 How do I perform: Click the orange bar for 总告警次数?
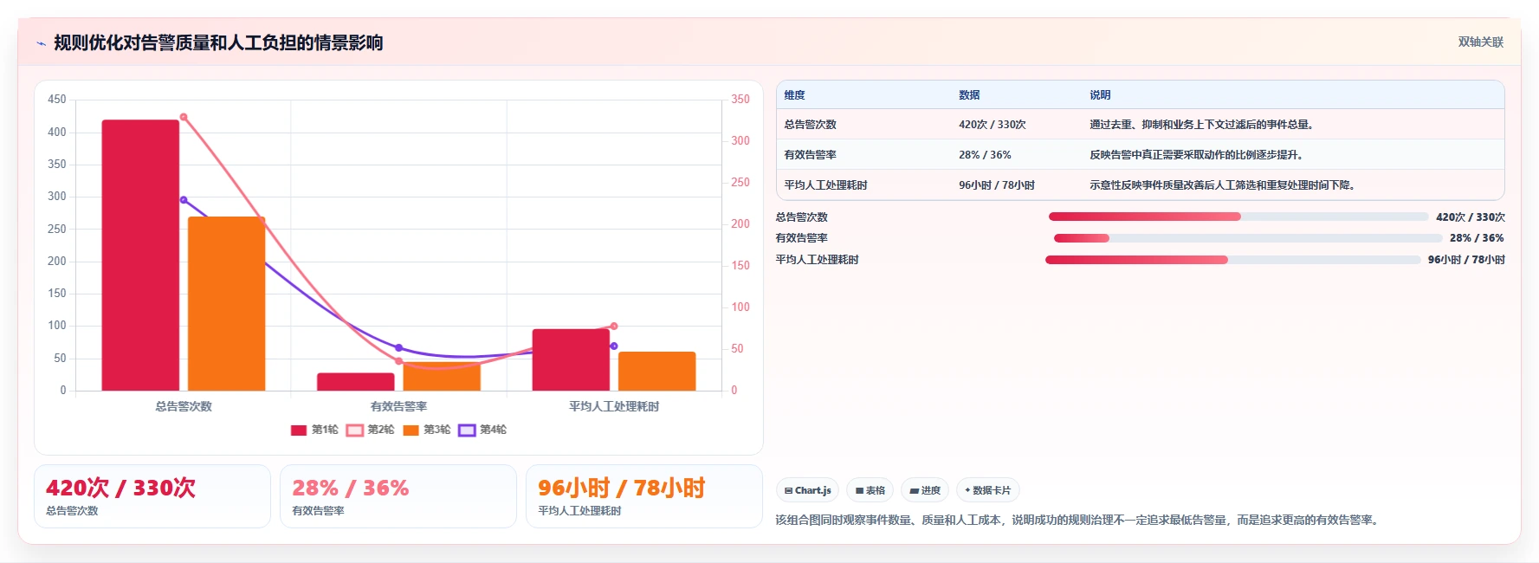coord(226,303)
